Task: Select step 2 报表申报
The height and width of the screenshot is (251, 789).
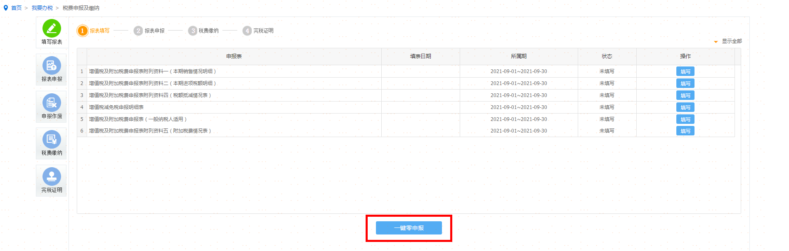Action: [149, 31]
